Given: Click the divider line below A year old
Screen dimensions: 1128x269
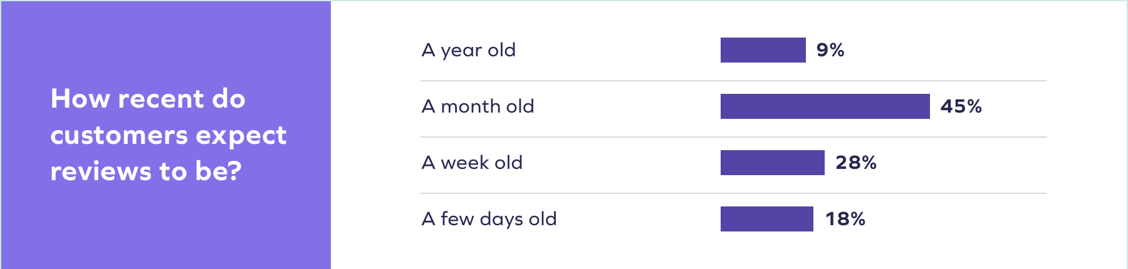Looking at the screenshot, I should coord(733,81).
